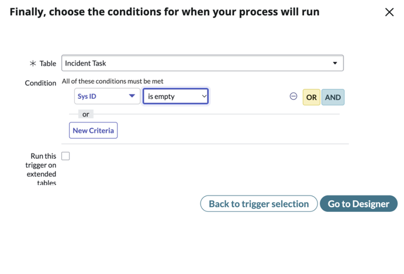Viewport: 404px width, 274px height.
Task: Click the dialog heading text
Action: coord(165,12)
